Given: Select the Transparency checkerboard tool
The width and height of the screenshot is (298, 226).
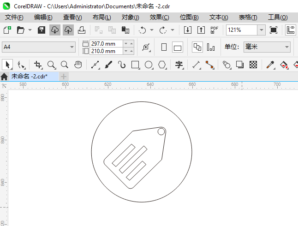Looking at the screenshot, I should [x=253, y=65].
